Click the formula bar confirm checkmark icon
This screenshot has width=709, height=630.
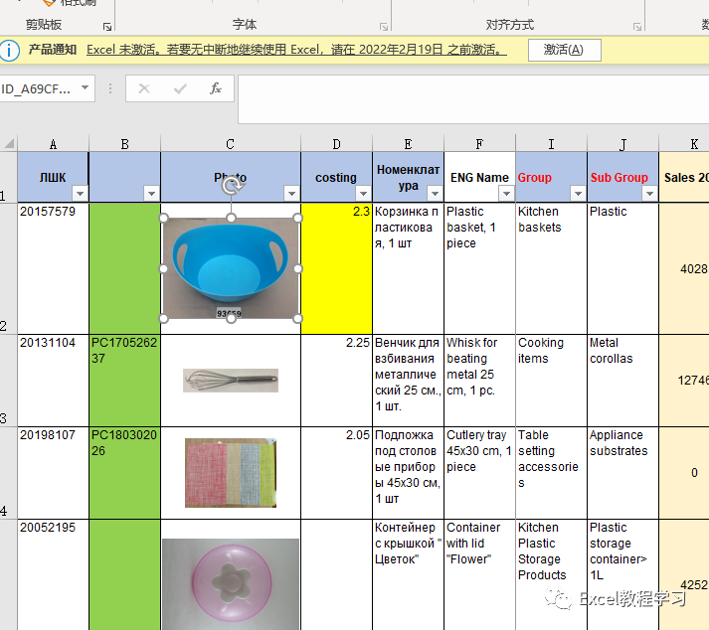pyautogui.click(x=180, y=88)
